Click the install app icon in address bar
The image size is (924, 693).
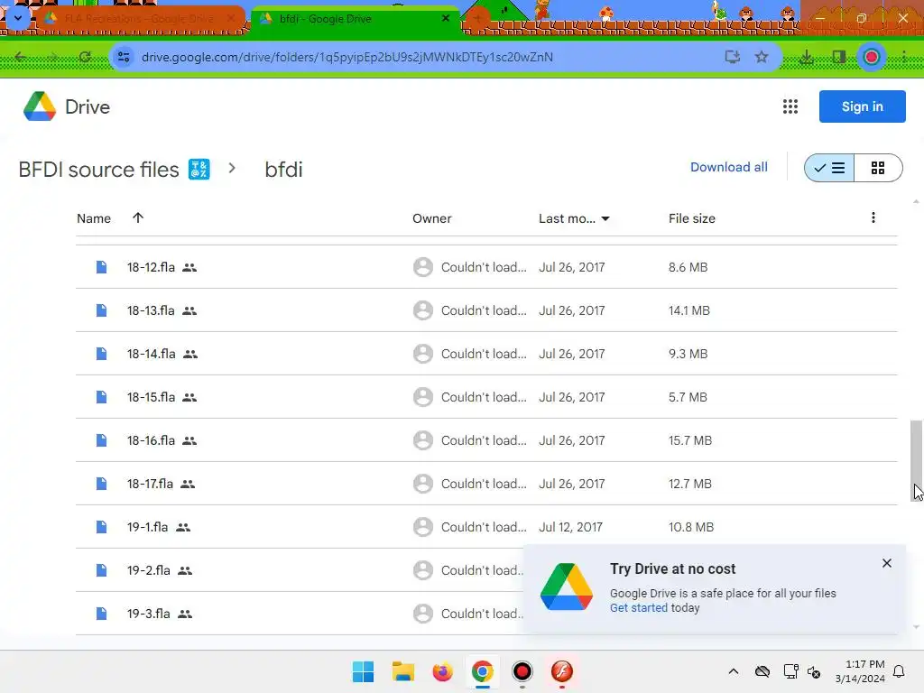733,57
